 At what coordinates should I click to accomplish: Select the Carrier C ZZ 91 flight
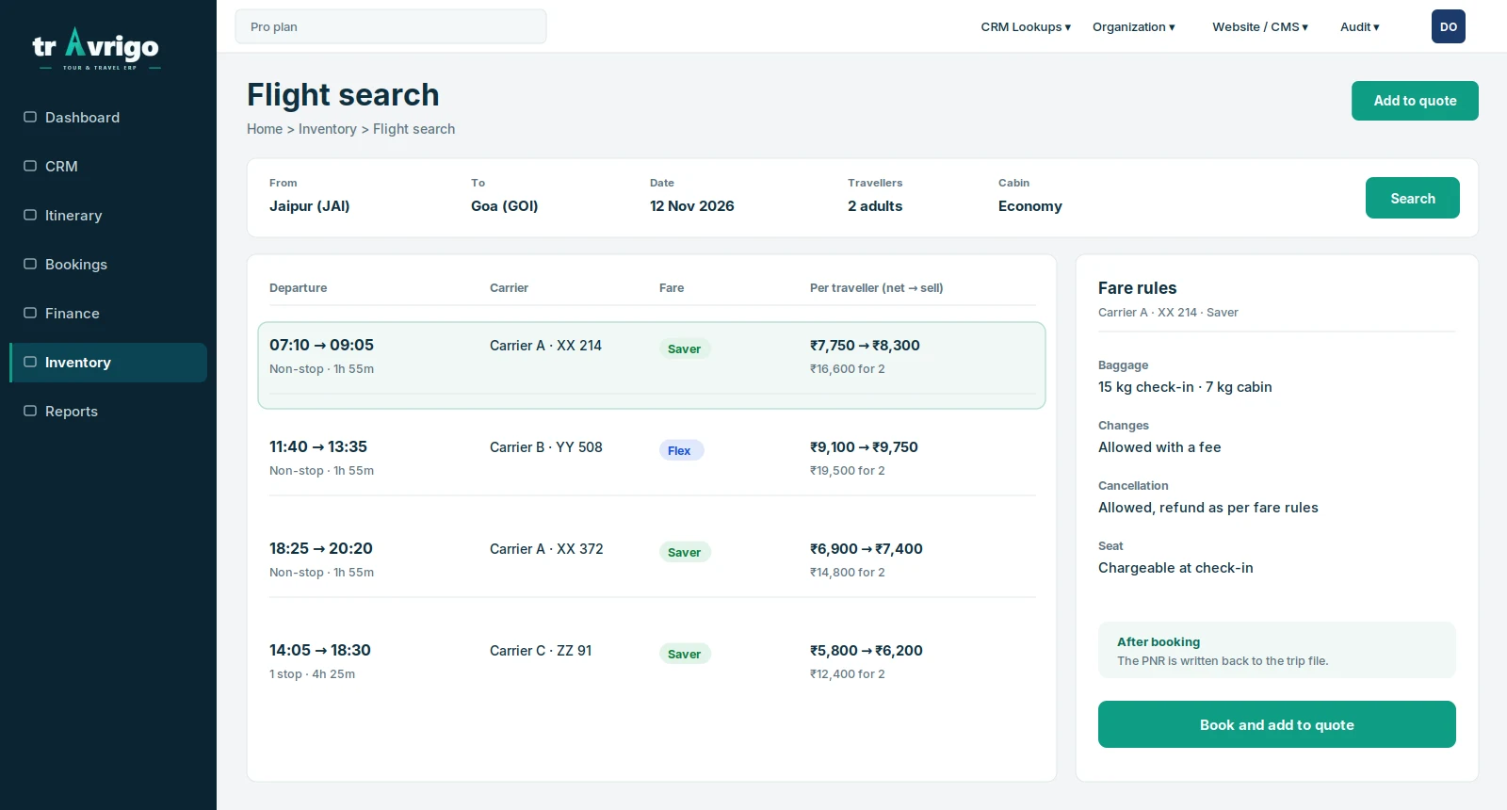pyautogui.click(x=652, y=661)
